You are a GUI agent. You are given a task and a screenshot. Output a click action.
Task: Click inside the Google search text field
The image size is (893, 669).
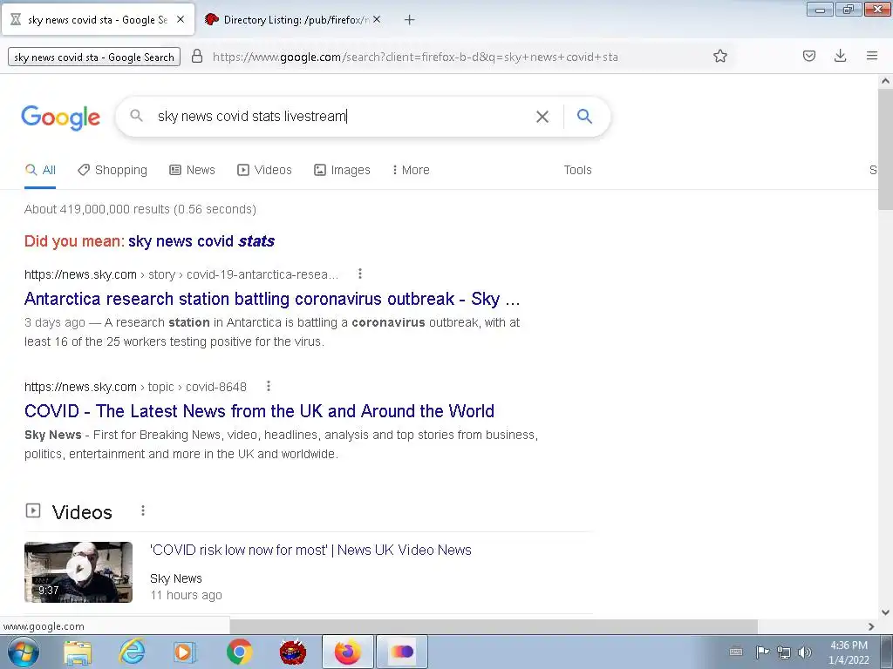tap(342, 117)
